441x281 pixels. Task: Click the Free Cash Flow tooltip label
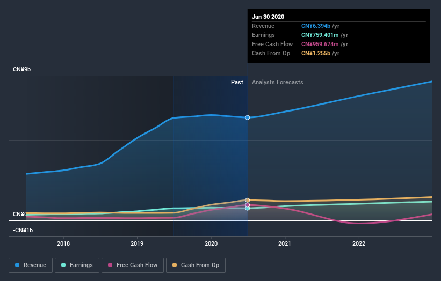tap(272, 44)
